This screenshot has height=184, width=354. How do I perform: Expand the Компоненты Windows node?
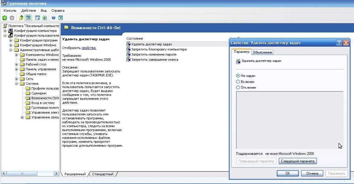[x=17, y=55]
